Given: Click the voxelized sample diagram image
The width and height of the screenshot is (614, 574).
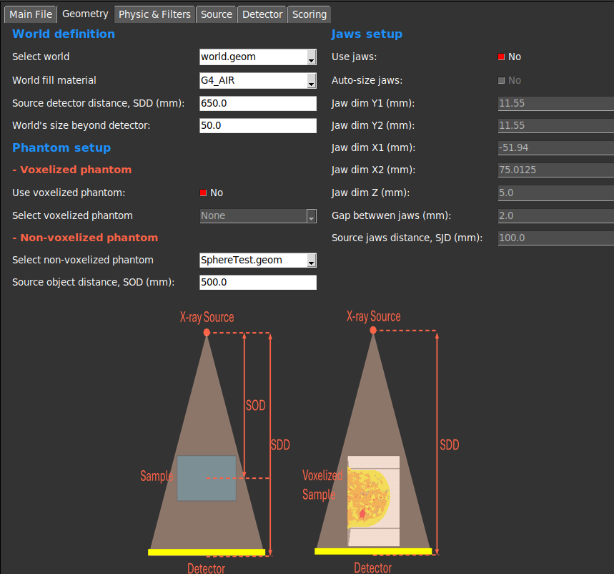Looking at the screenshot, I should [x=374, y=442].
